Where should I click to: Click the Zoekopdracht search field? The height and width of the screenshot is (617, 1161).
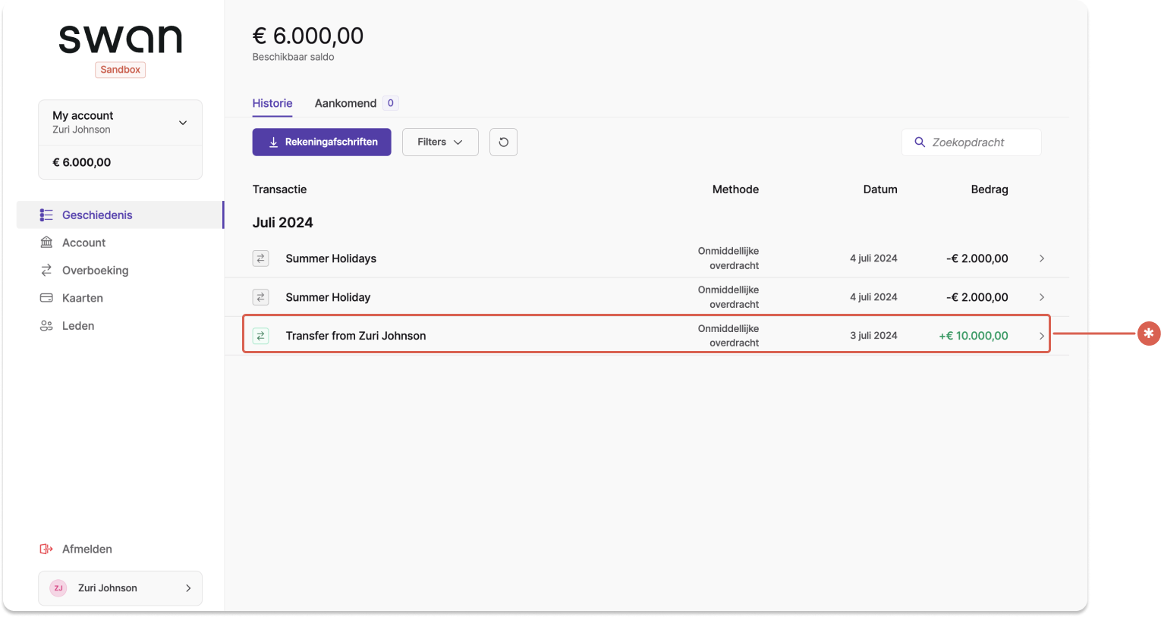tap(971, 143)
